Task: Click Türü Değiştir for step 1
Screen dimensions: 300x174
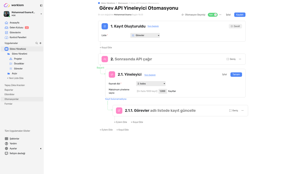Action: tap(153, 26)
